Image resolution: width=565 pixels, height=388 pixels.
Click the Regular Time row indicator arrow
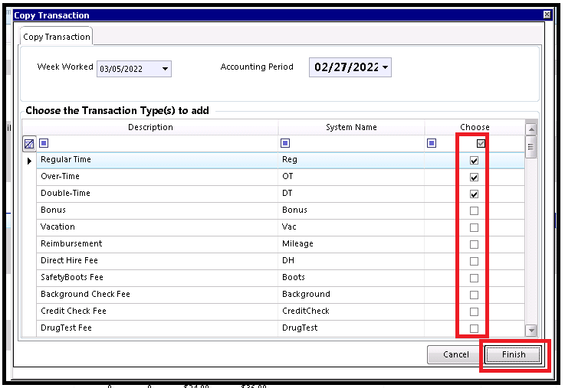coord(30,161)
